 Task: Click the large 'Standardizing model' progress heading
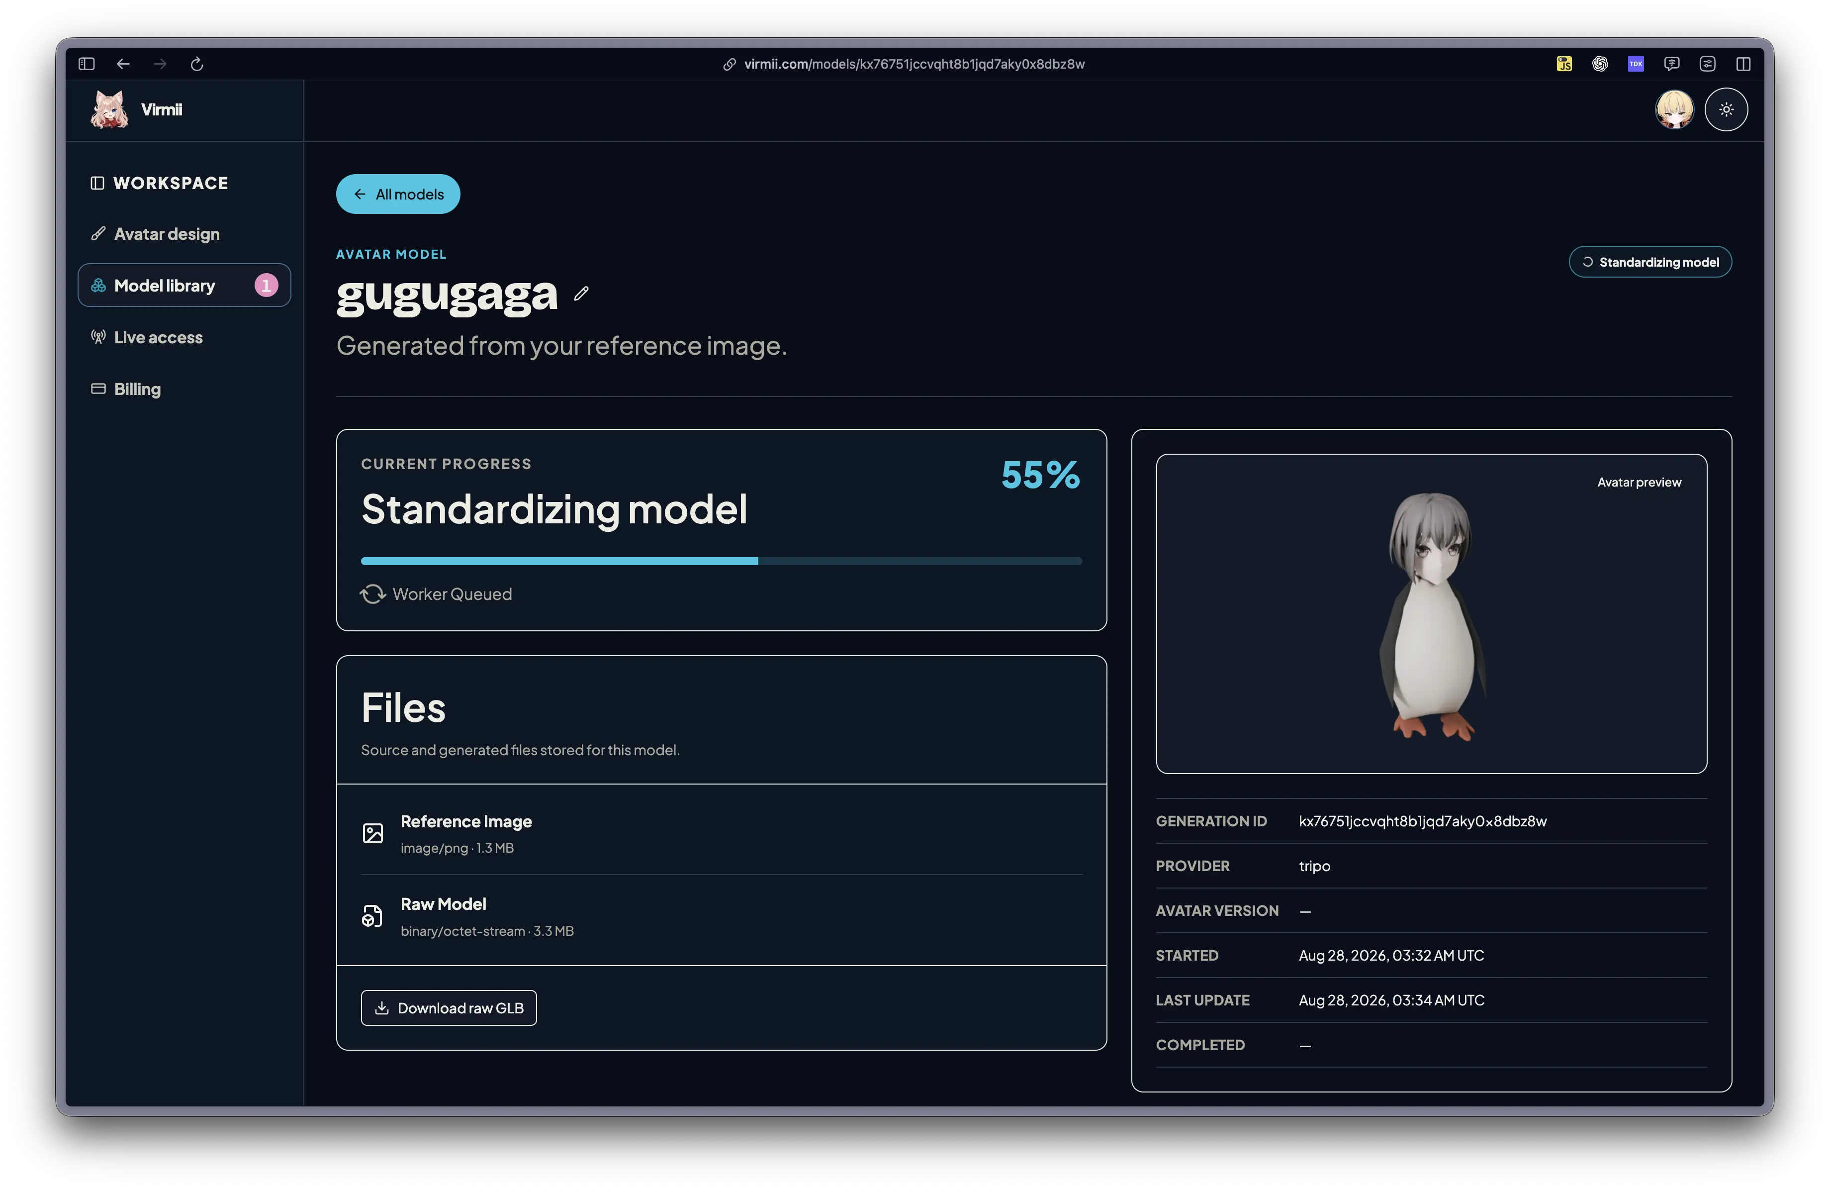click(554, 509)
